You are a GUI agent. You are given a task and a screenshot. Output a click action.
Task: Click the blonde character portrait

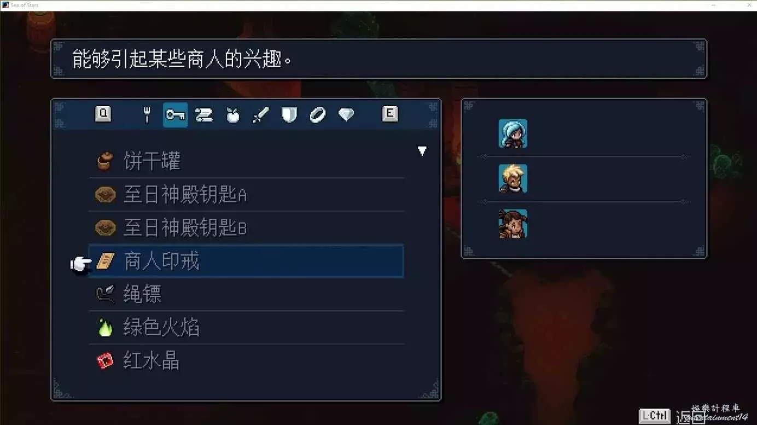[513, 178]
